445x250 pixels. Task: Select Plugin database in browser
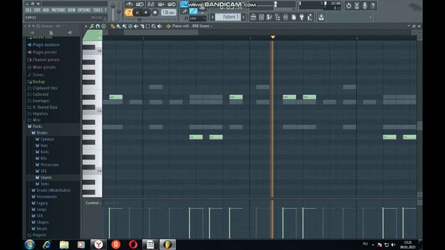[x=46, y=44]
